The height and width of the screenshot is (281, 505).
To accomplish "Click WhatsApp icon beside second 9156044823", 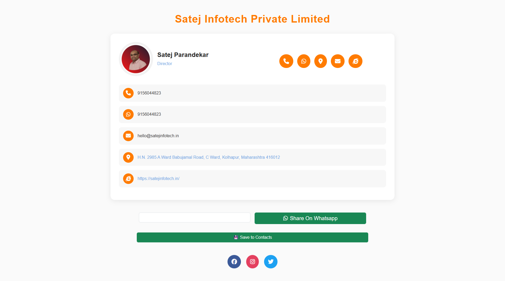I will click(128, 114).
